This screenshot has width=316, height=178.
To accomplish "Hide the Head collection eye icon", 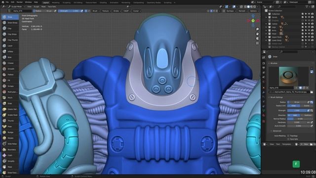I will 309,34.
